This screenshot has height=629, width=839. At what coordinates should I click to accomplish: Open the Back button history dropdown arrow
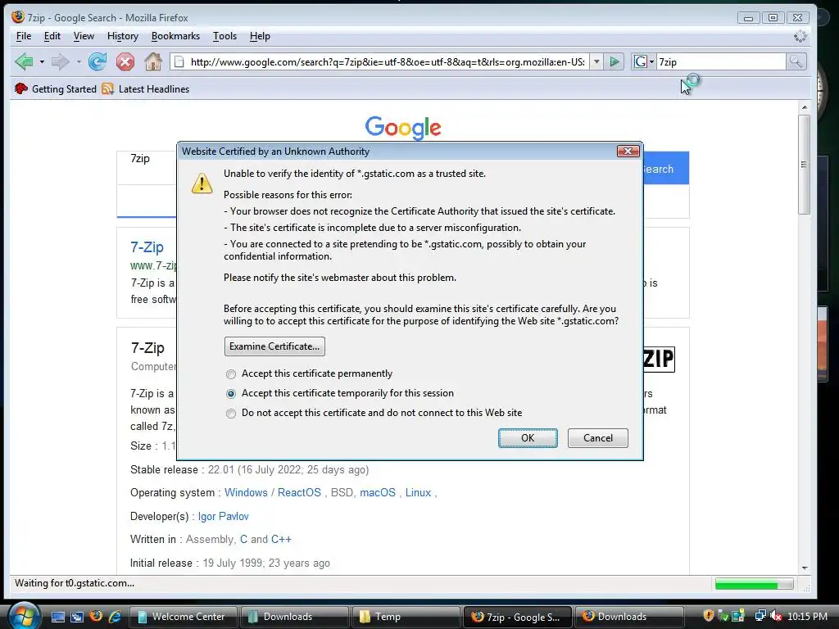(x=42, y=62)
